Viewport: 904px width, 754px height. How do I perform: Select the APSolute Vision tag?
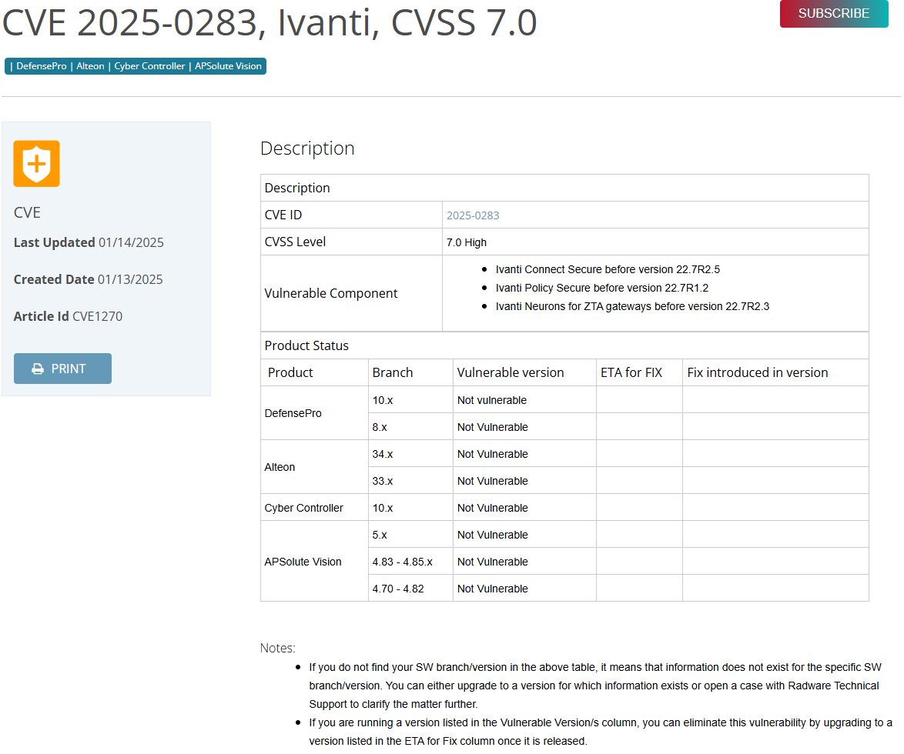pos(228,66)
